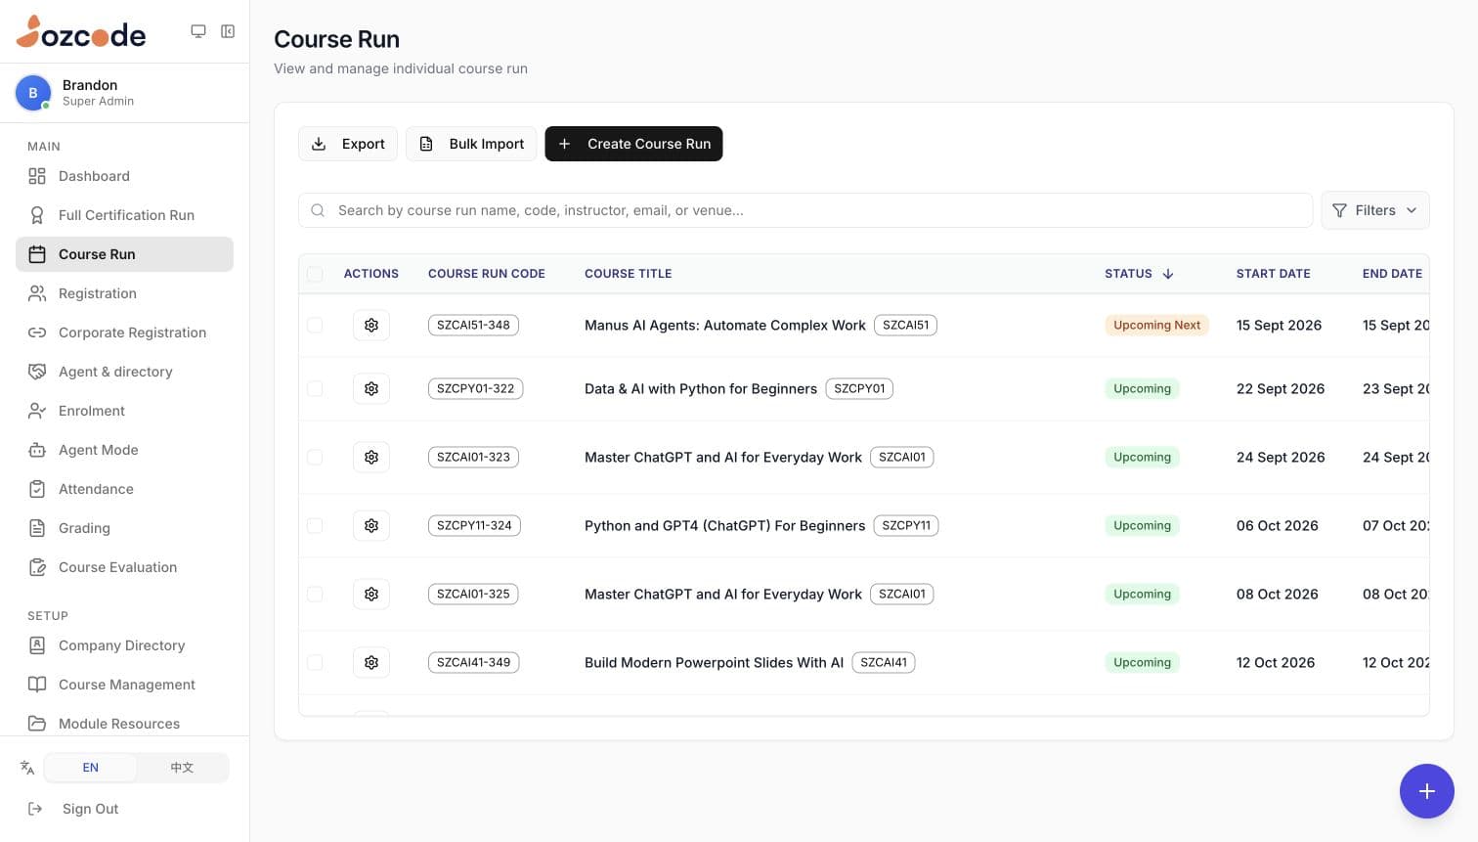Open Dashboard from the sidebar

point(124,176)
